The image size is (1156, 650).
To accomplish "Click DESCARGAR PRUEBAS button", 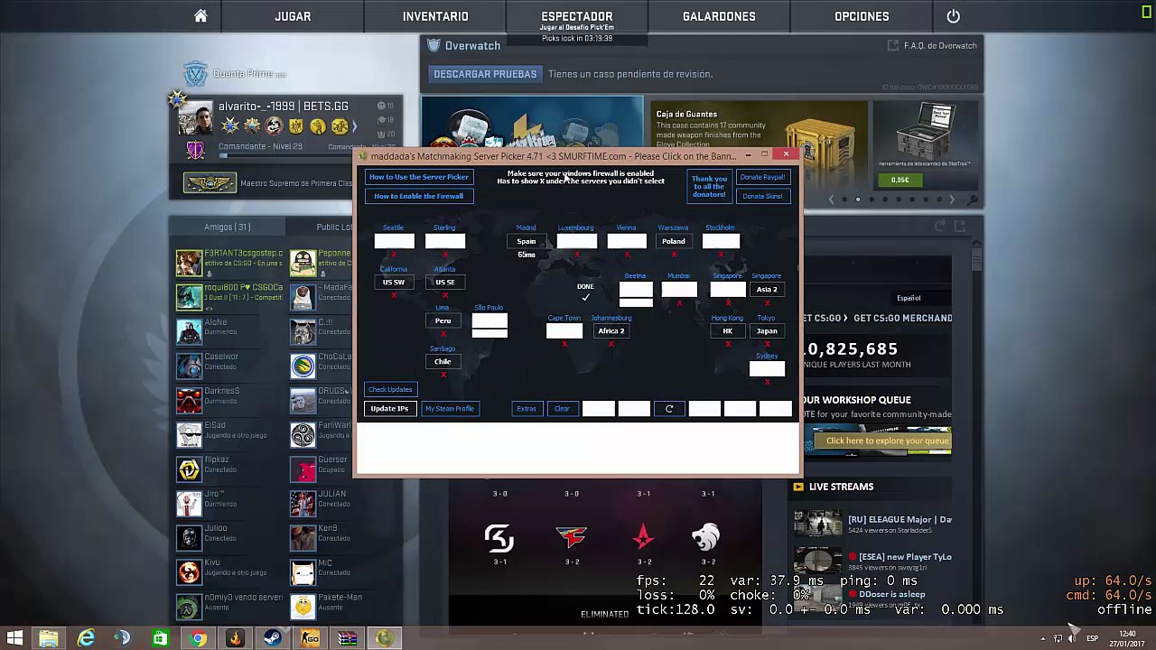I will (485, 74).
